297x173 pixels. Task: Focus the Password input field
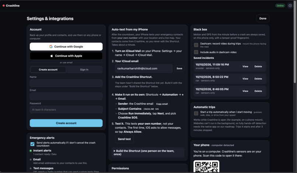click(x=66, y=110)
